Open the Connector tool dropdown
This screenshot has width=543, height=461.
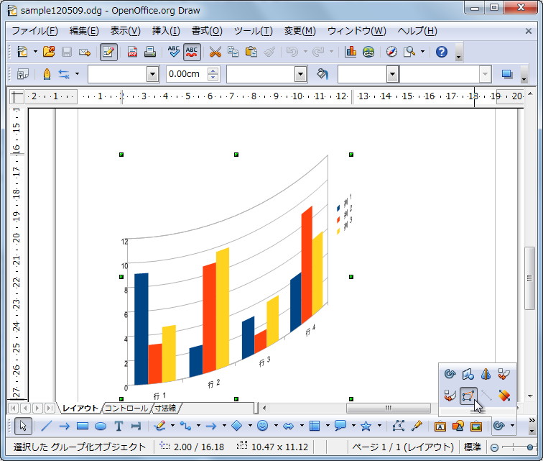[198, 426]
